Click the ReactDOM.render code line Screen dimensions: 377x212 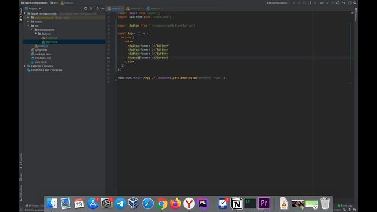click(x=172, y=78)
